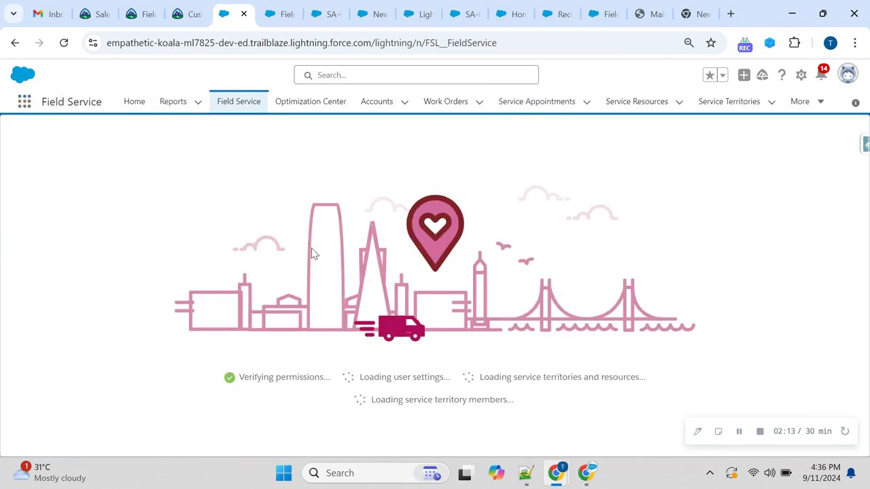Viewport: 870px width, 489px height.
Task: View the notifications bell with 14 badge
Action: (821, 73)
